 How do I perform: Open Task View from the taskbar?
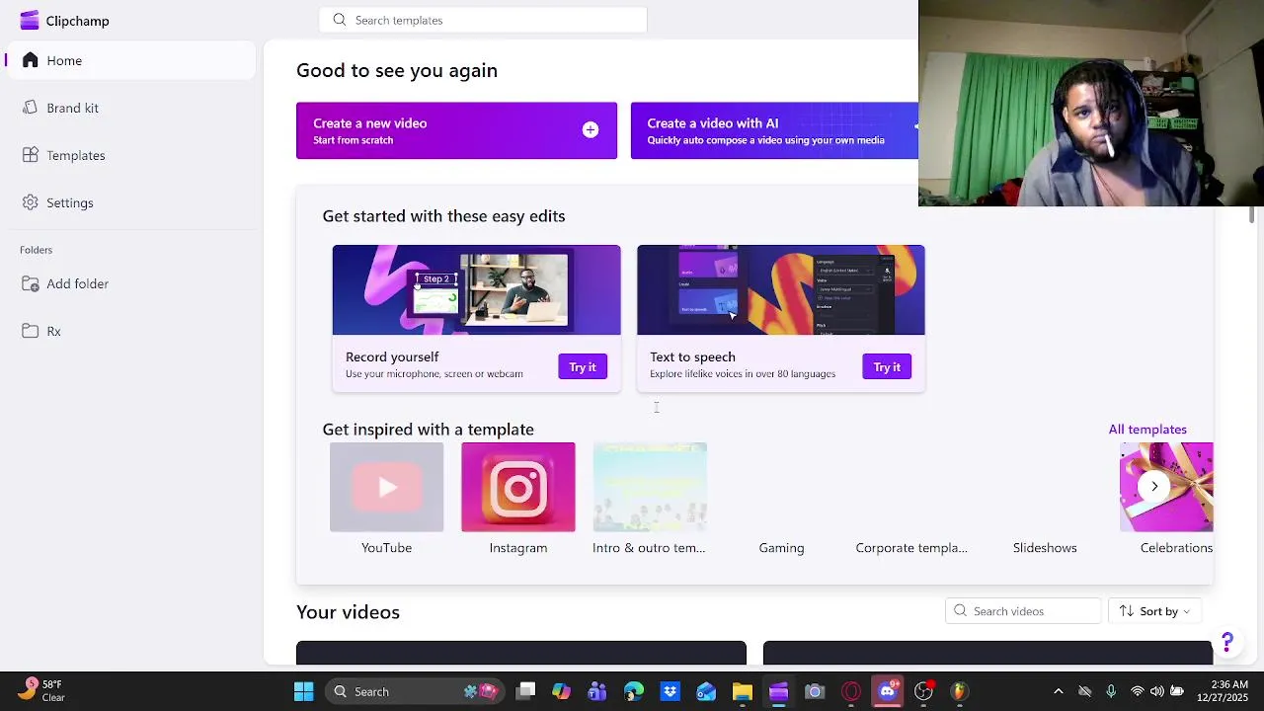pos(525,691)
